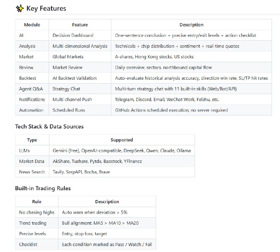
Task: Select the No chasing highs rule
Action: 37,212
